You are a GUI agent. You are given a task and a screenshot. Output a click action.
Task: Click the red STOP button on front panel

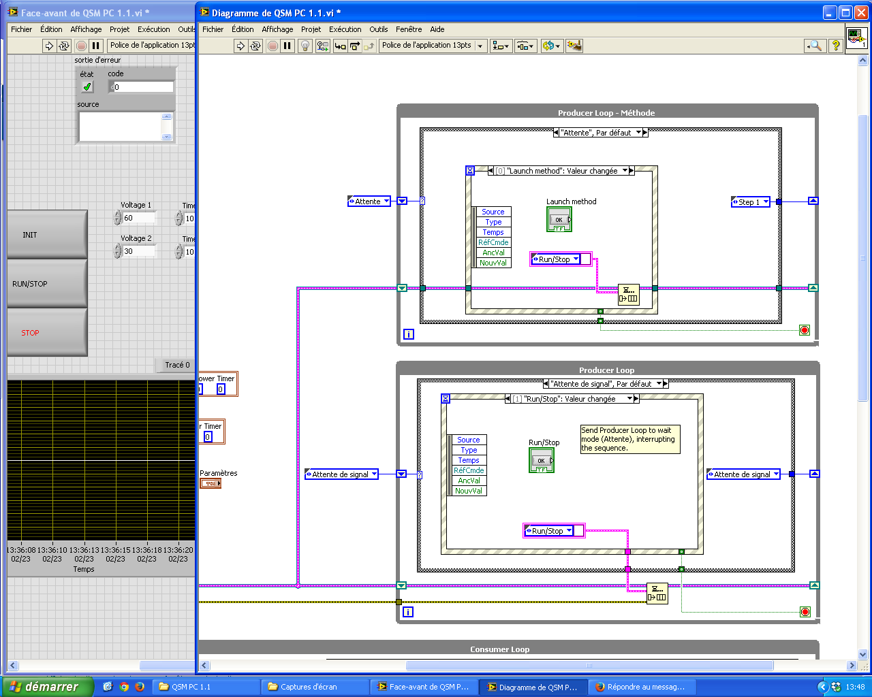click(47, 333)
